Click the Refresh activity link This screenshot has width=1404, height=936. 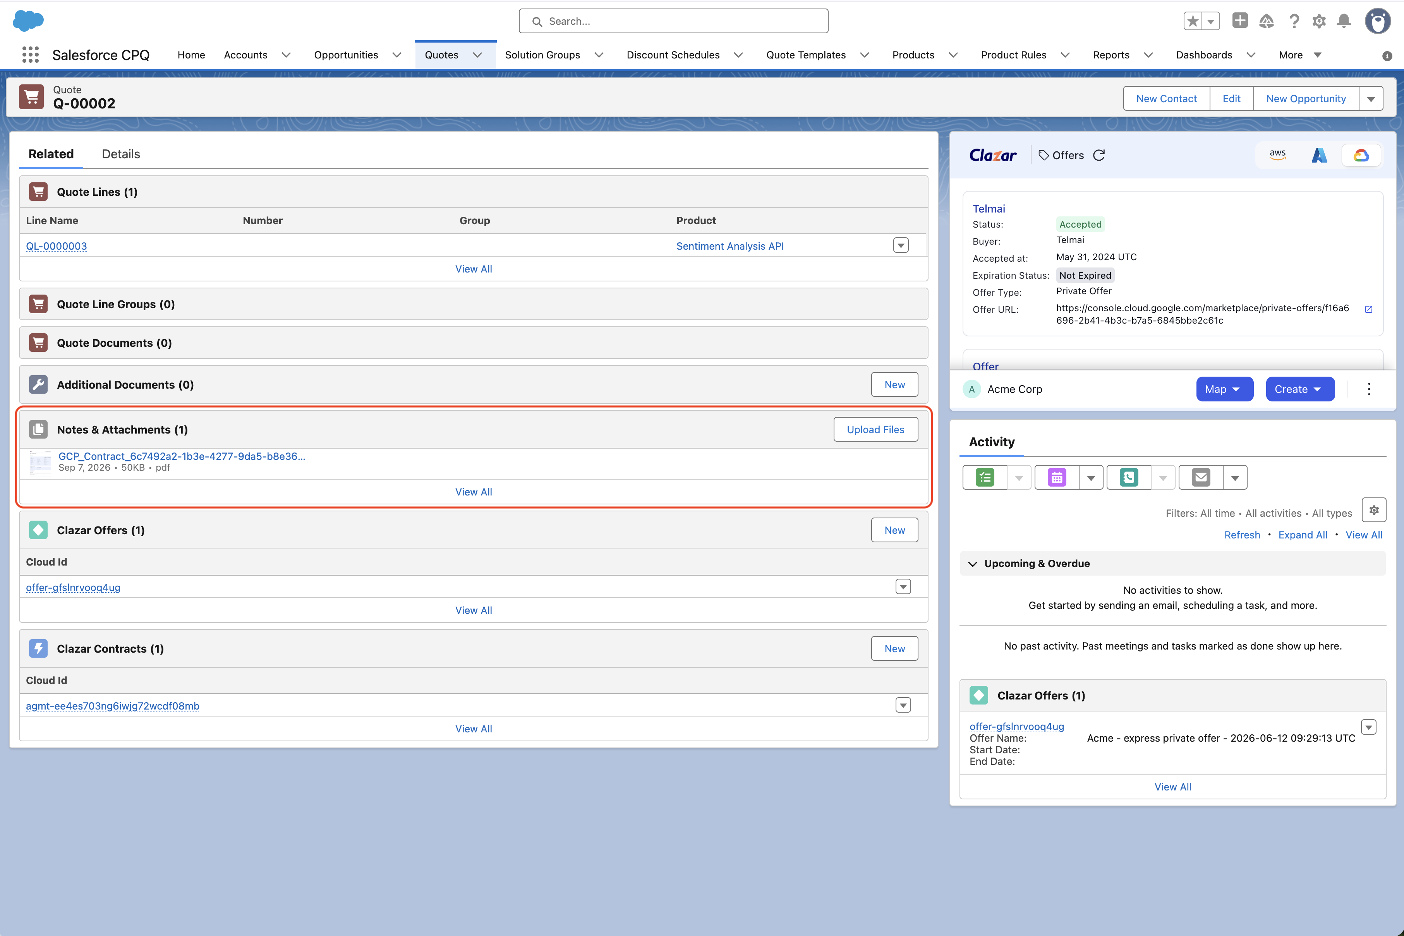[1242, 535]
